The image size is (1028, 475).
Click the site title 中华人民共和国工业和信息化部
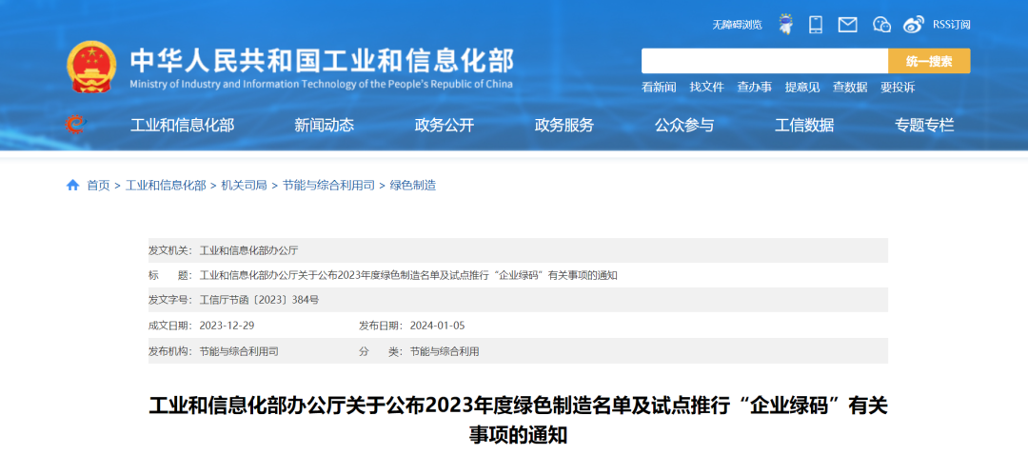coord(322,60)
